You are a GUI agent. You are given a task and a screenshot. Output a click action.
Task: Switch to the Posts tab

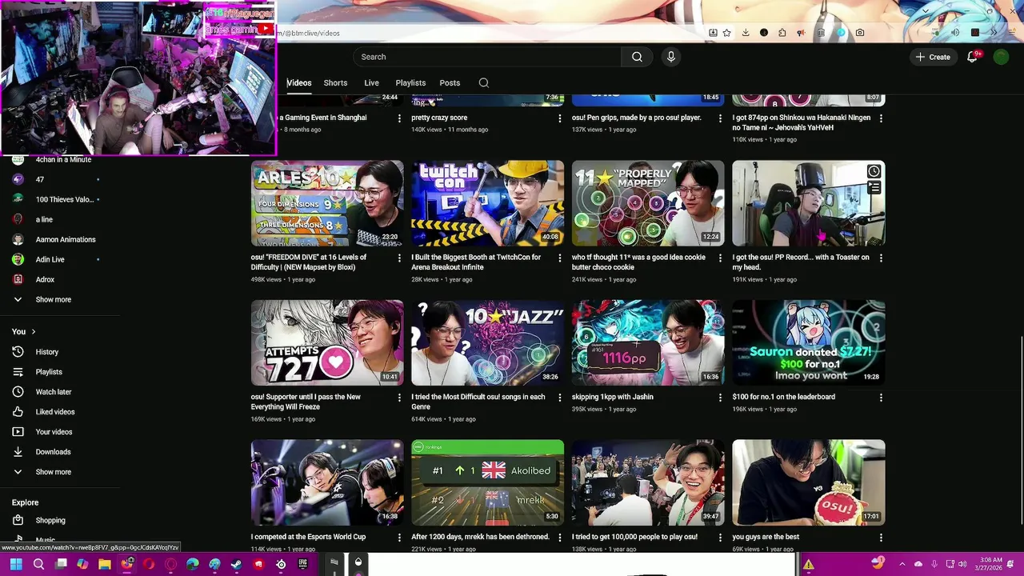click(450, 82)
